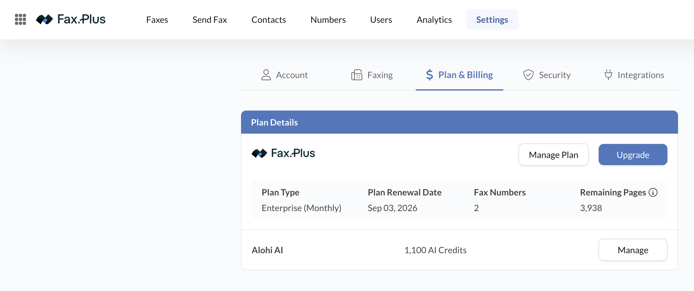Click the Plan Renewal Date label

point(405,192)
